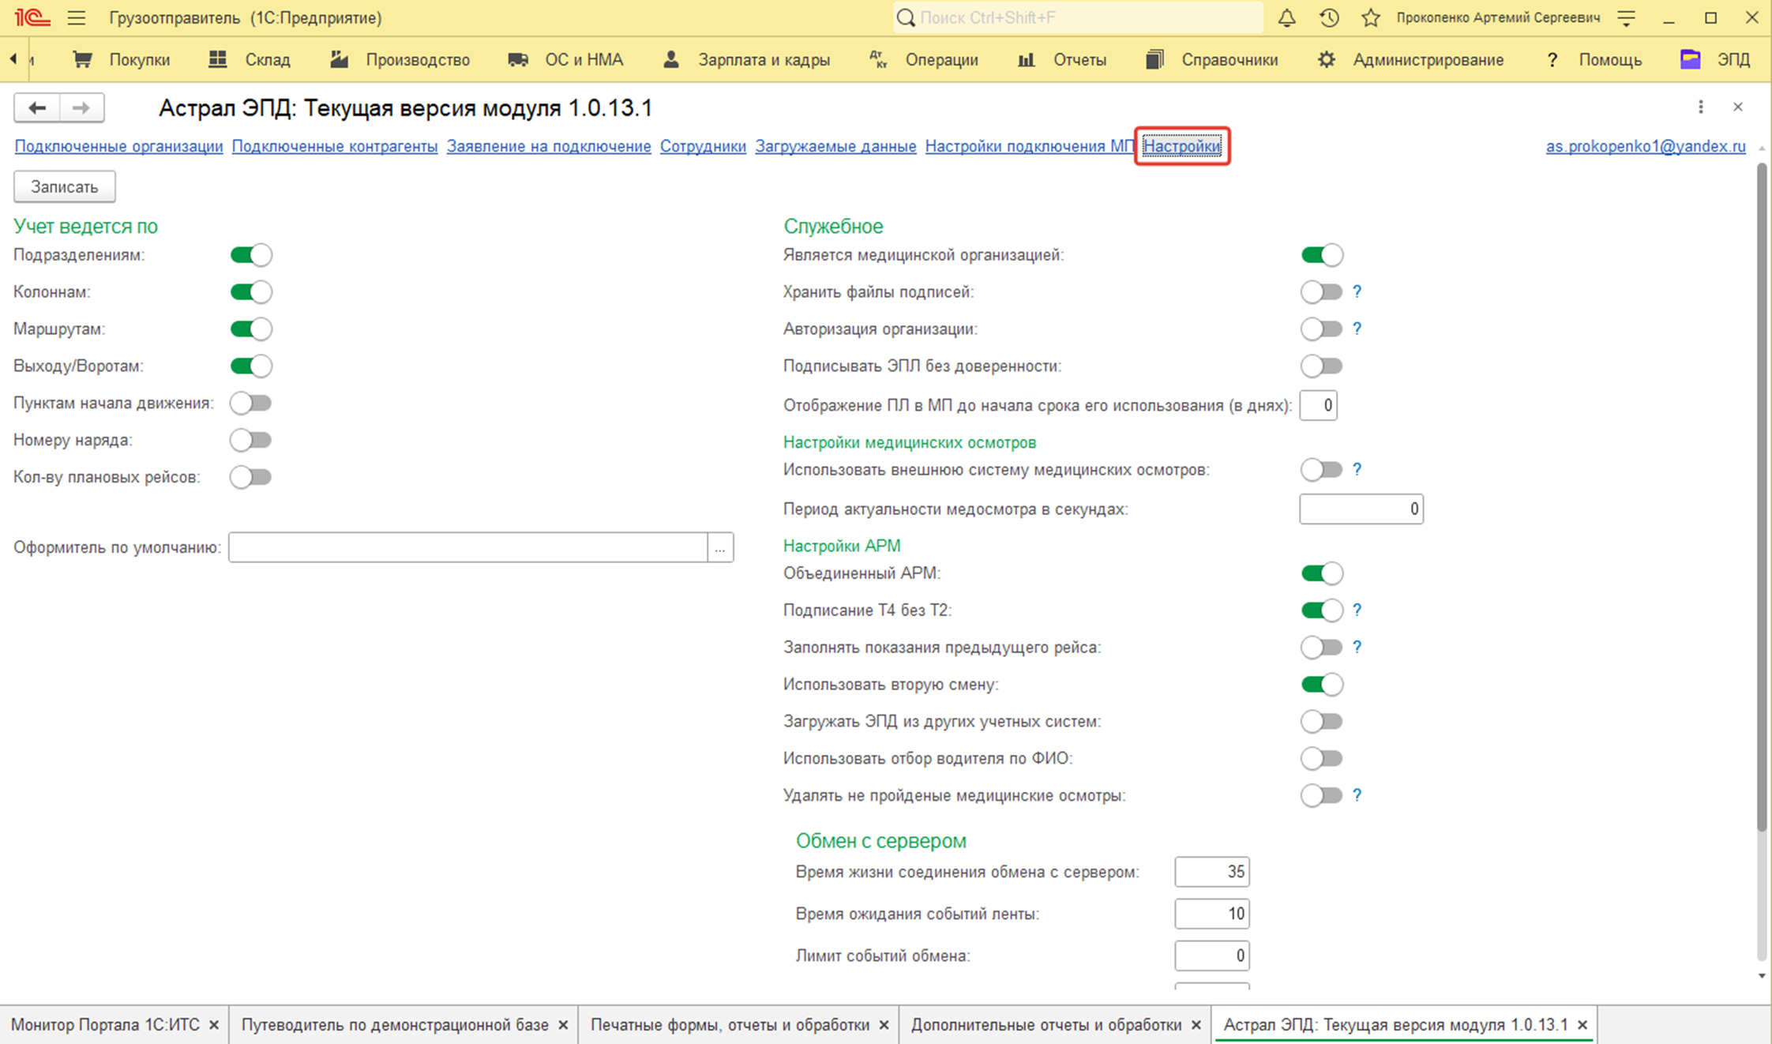The image size is (1772, 1044).
Task: Open Отчеты section
Action: coord(1062,59)
